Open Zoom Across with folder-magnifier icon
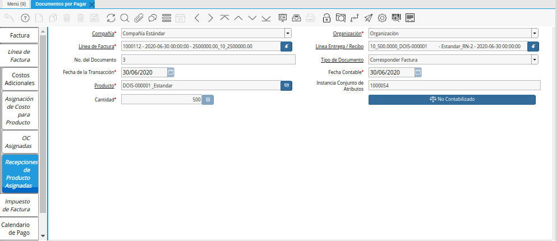The image size is (557, 241). 340,18
